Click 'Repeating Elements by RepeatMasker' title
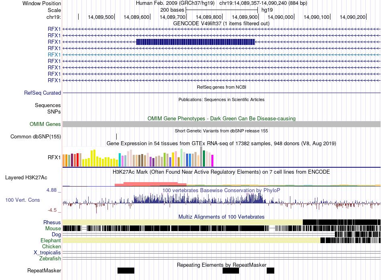 (x=222, y=265)
